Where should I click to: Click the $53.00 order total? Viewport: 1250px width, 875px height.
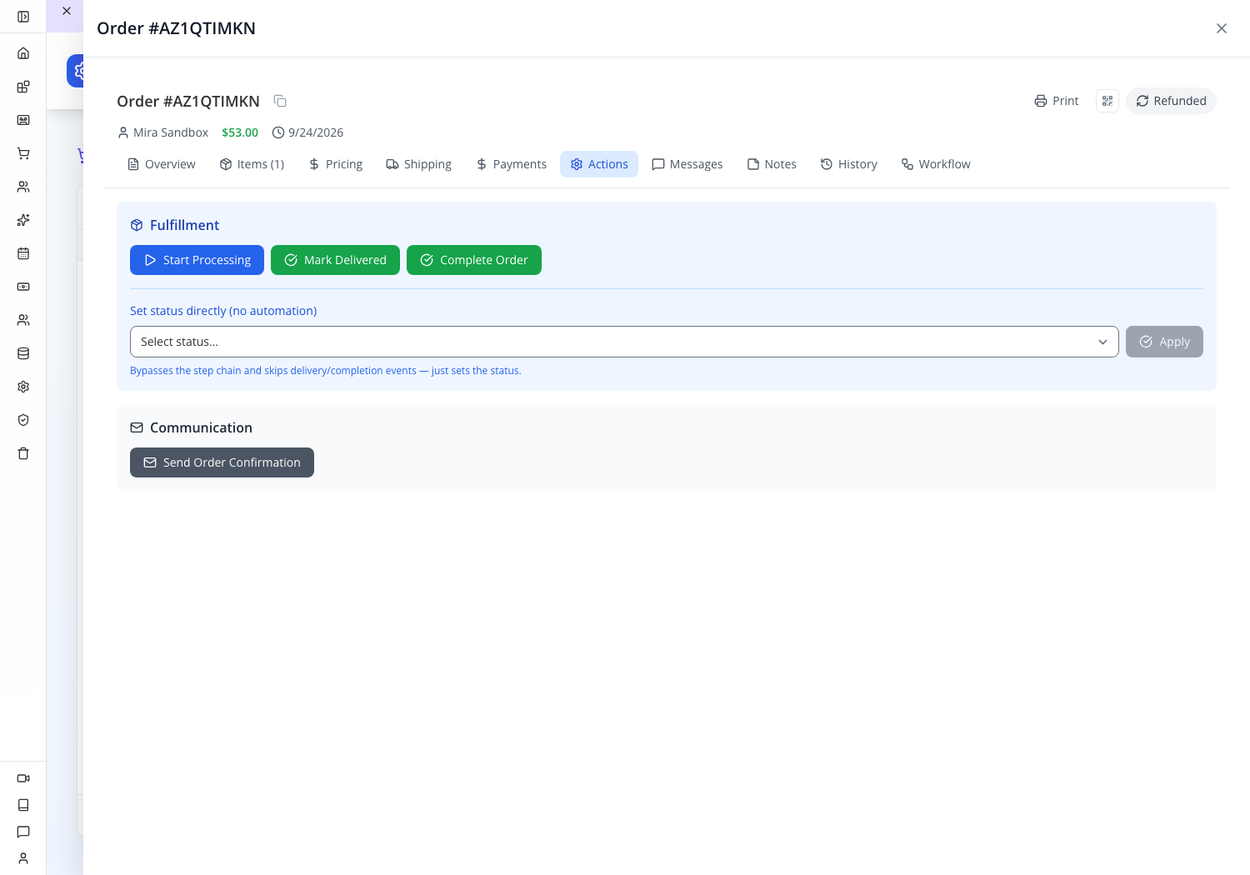(x=240, y=132)
